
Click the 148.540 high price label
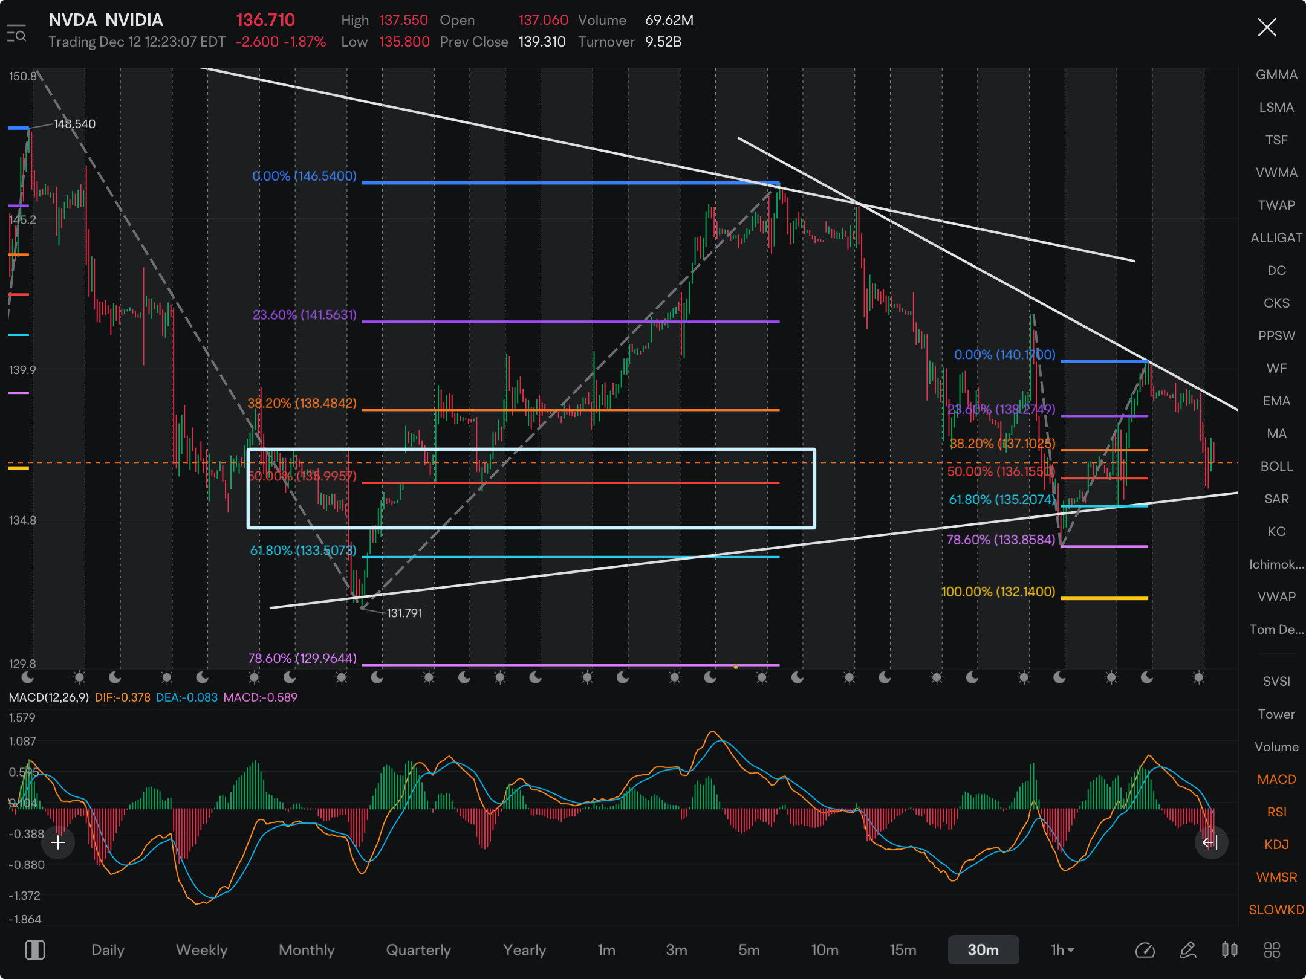74,124
